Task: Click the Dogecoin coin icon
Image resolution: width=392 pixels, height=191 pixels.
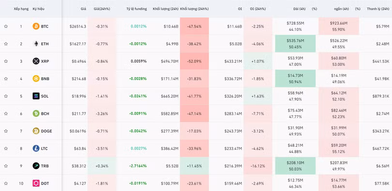Action: point(36,131)
